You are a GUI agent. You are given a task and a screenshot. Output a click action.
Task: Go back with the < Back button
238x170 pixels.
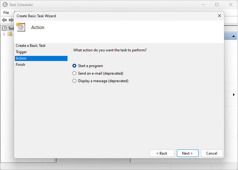tap(162, 153)
